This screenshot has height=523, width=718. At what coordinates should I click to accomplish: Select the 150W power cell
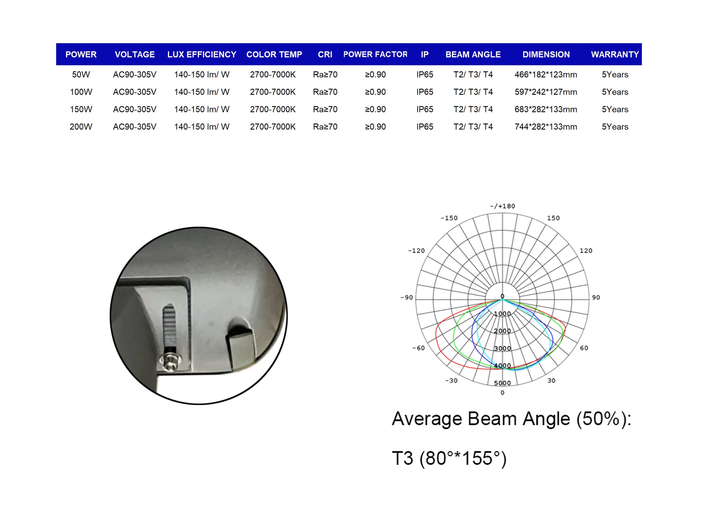point(81,109)
